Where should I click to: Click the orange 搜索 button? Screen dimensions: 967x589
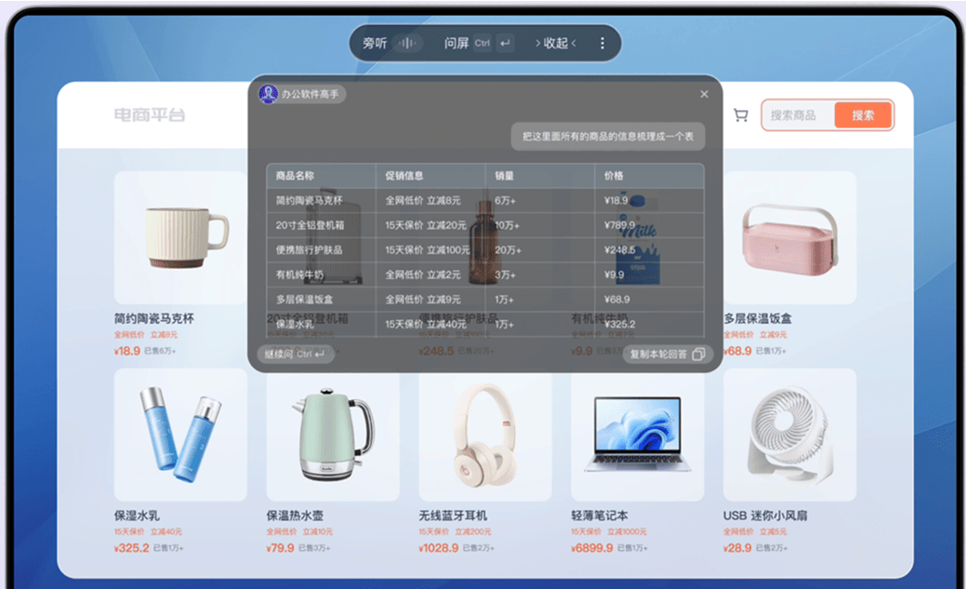coord(863,115)
